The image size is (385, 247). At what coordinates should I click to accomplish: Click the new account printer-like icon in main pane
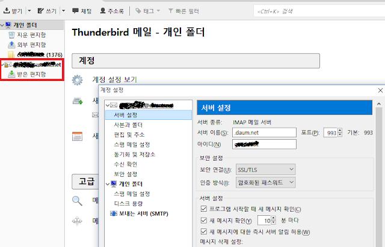click(78, 101)
